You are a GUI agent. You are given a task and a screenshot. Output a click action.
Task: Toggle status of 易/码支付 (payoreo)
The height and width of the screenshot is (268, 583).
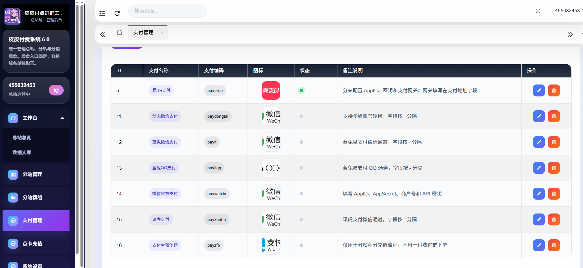302,91
